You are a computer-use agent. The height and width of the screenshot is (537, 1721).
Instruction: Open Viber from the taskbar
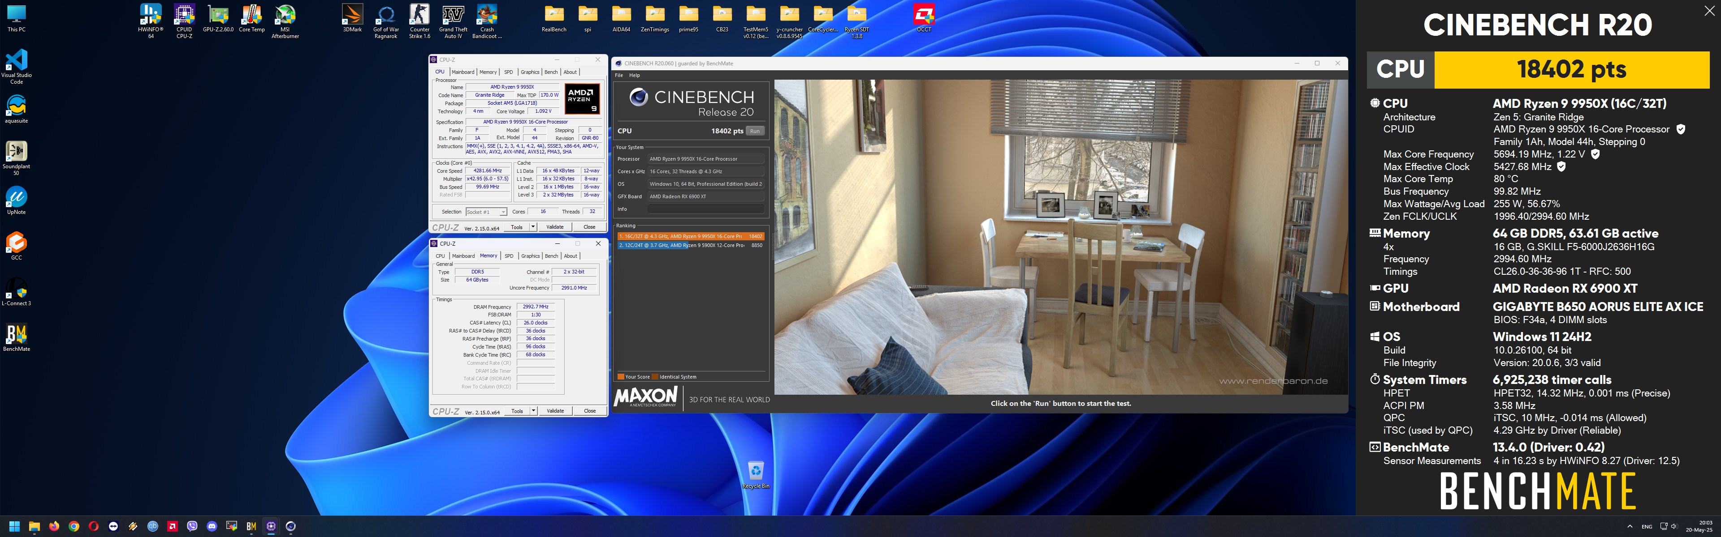[192, 526]
